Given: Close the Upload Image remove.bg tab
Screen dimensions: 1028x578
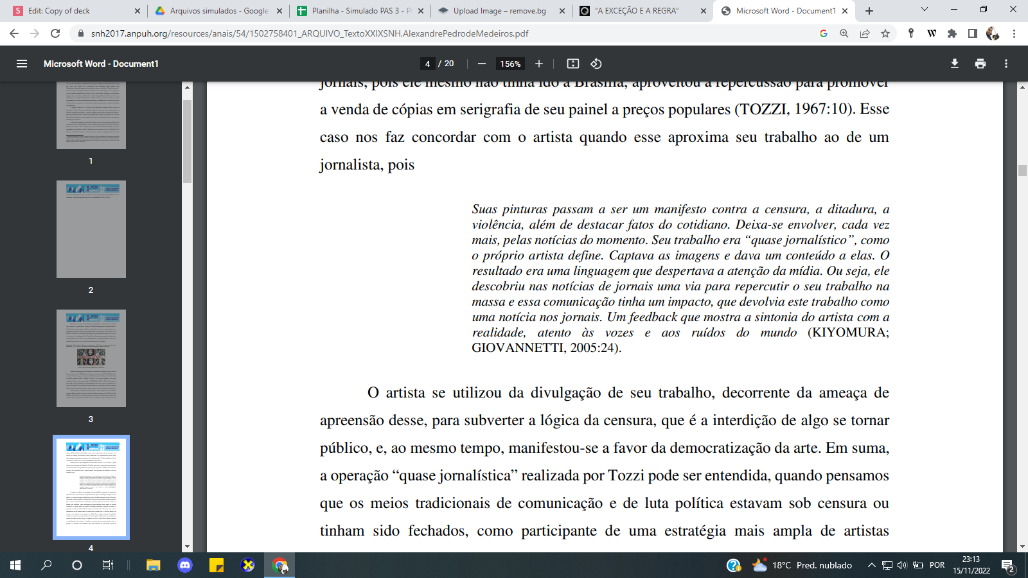Looking at the screenshot, I should click(562, 11).
